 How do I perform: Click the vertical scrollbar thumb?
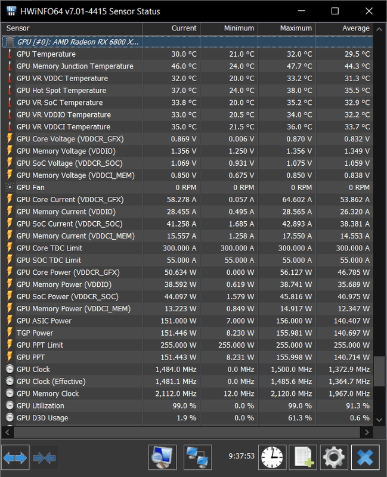[x=379, y=371]
